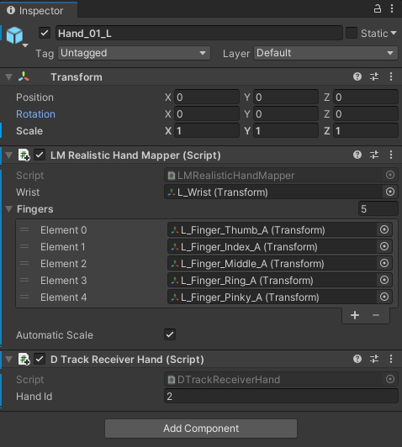Open the Static flags dropdown arrow
The width and height of the screenshot is (402, 447).
(x=394, y=33)
